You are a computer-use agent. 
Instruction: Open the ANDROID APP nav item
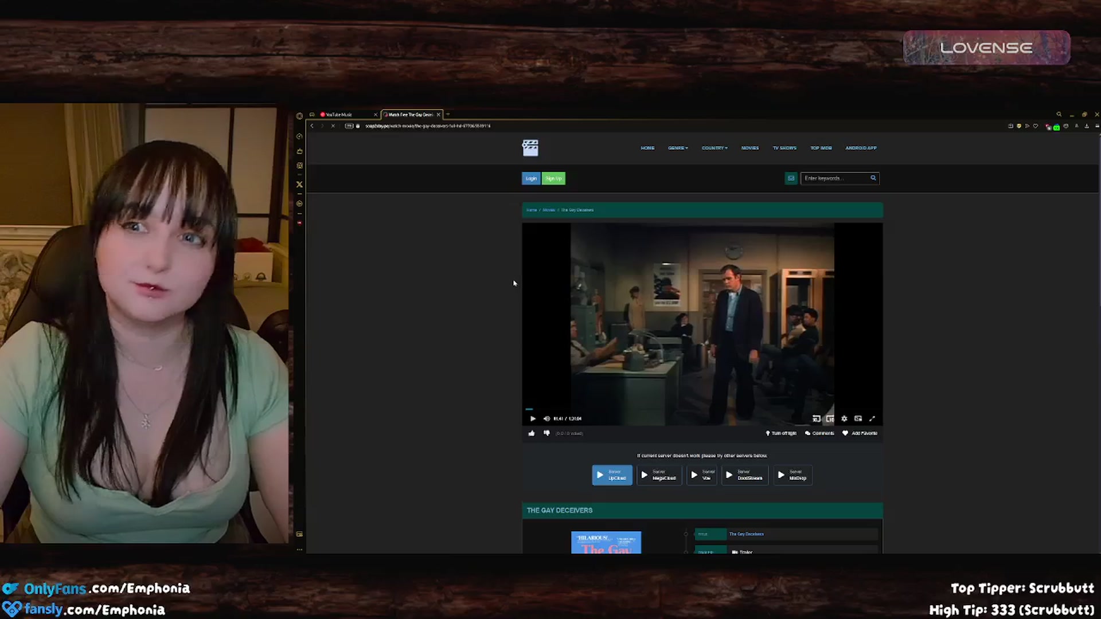tap(861, 148)
